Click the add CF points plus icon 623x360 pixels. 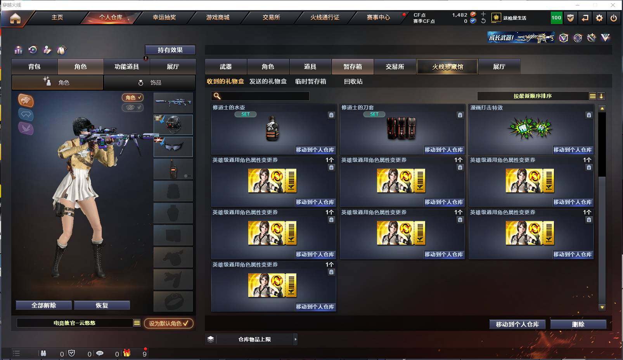483,14
